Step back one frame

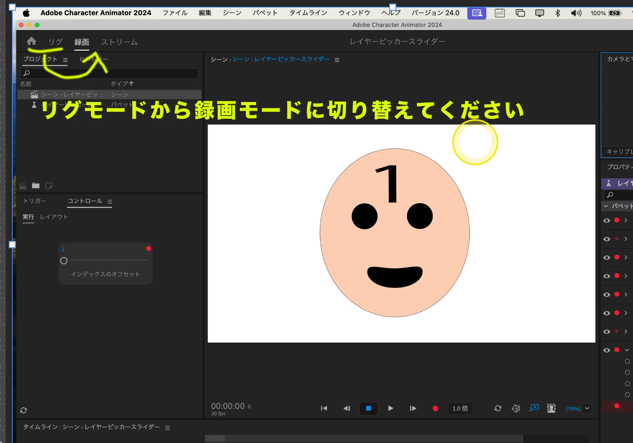347,408
